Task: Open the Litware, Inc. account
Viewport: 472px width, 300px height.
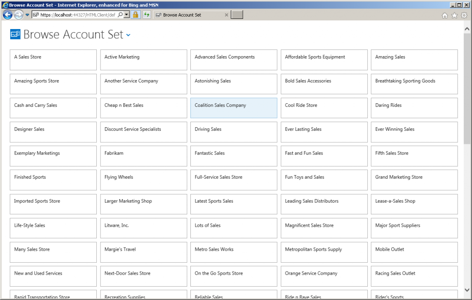Action: pyautogui.click(x=143, y=228)
